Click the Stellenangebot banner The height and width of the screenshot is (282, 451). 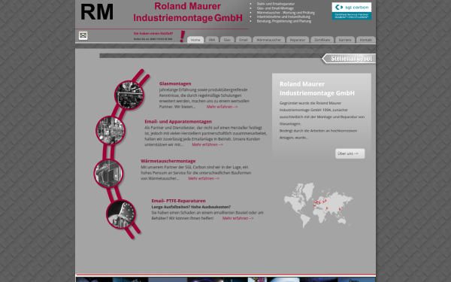(349, 59)
